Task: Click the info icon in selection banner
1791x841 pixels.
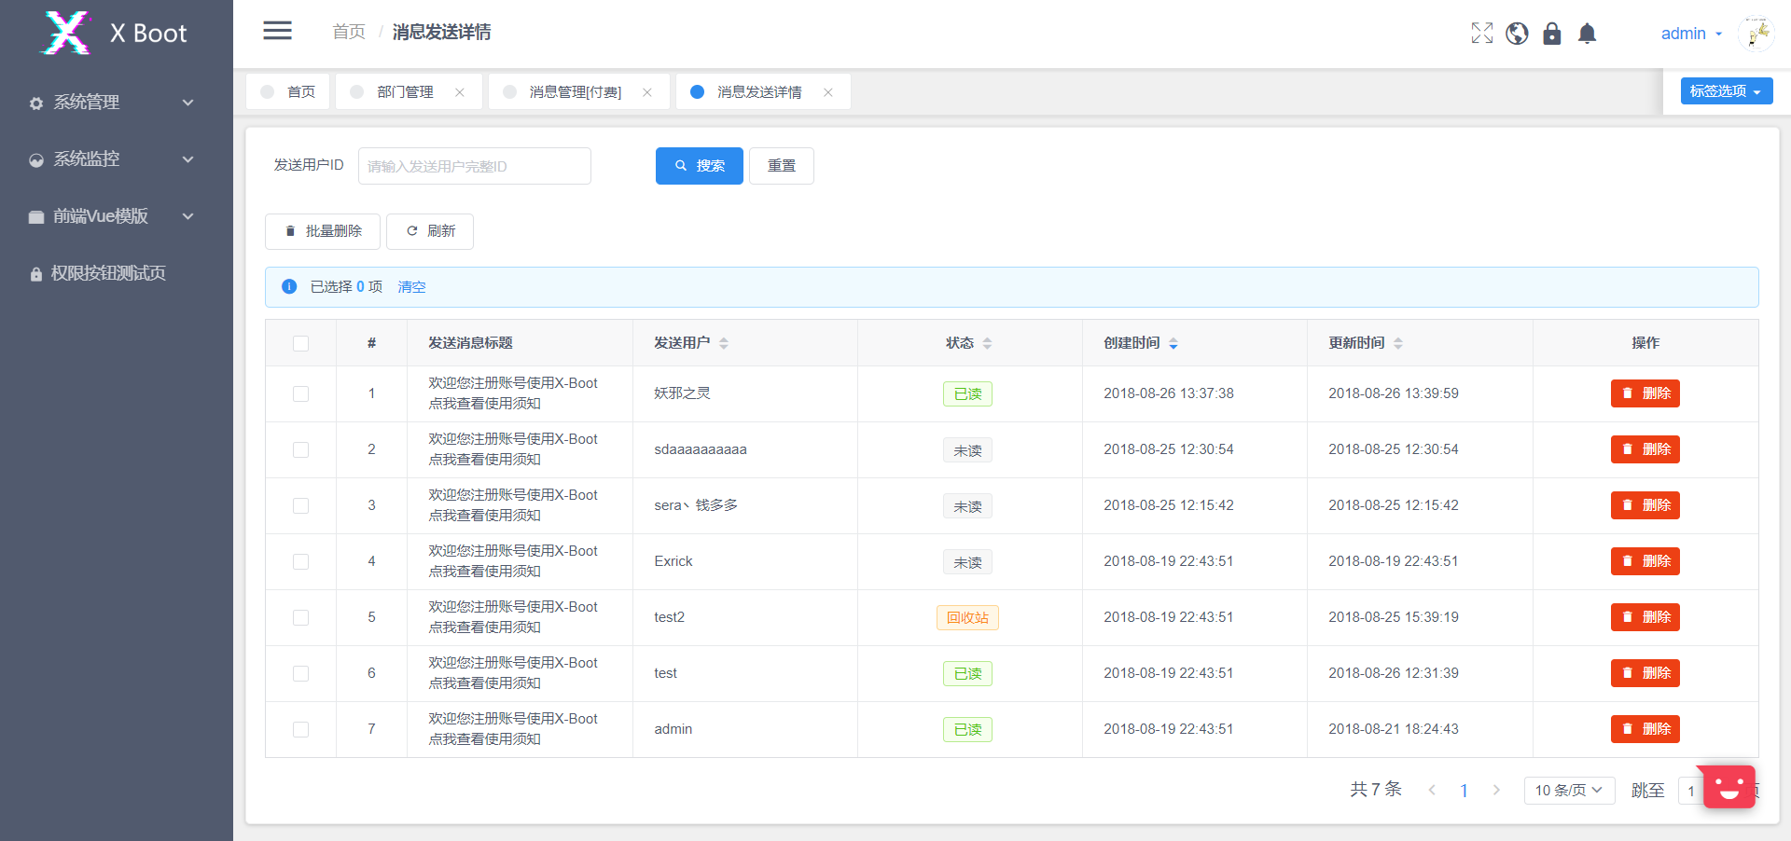Action: (289, 286)
